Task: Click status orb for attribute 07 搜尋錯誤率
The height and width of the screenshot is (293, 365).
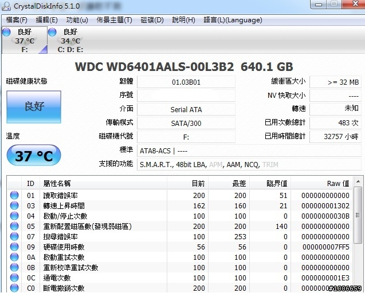Action: click(14, 236)
